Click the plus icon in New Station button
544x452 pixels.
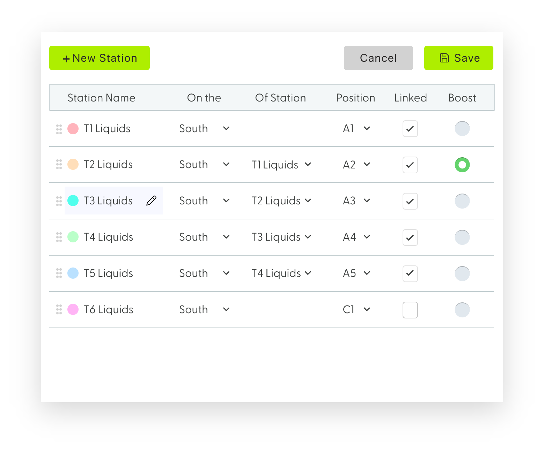tap(66, 58)
